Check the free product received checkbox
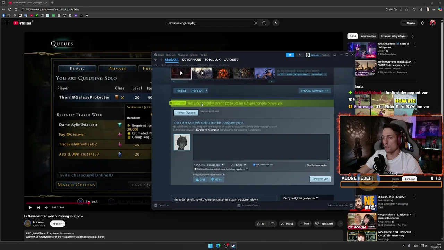This screenshot has width=444, height=250. click(195, 169)
